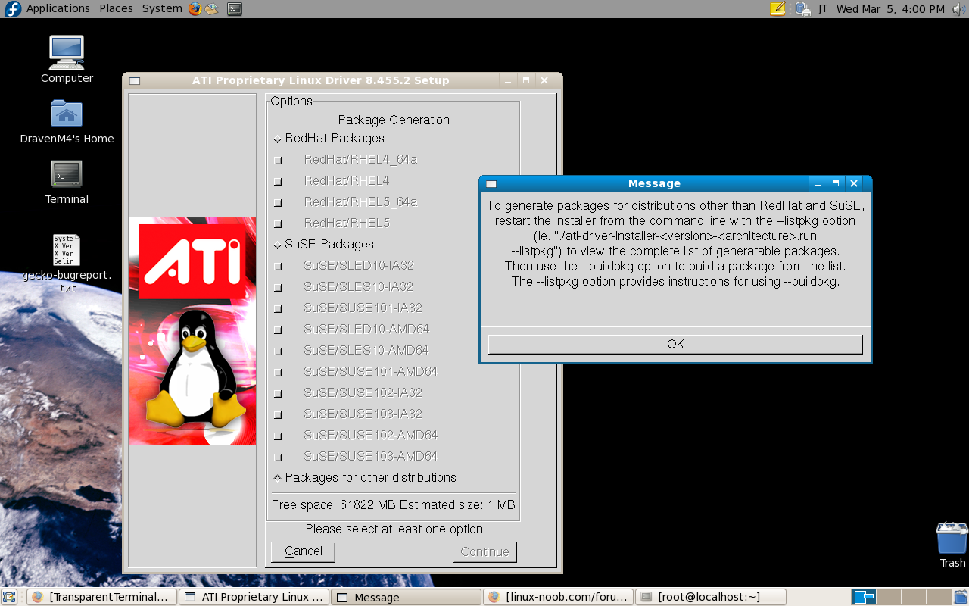The image size is (969, 606).
Task: Click the Continue button in ATI Setup
Action: [484, 551]
